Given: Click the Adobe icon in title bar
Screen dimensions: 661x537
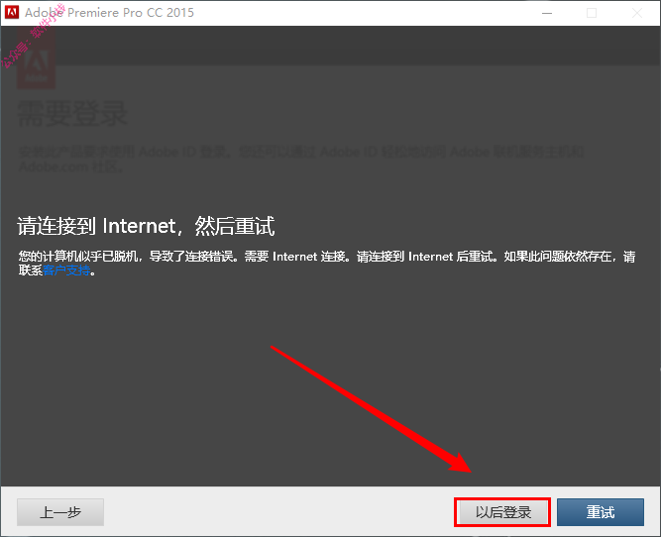Looking at the screenshot, I should [x=12, y=12].
